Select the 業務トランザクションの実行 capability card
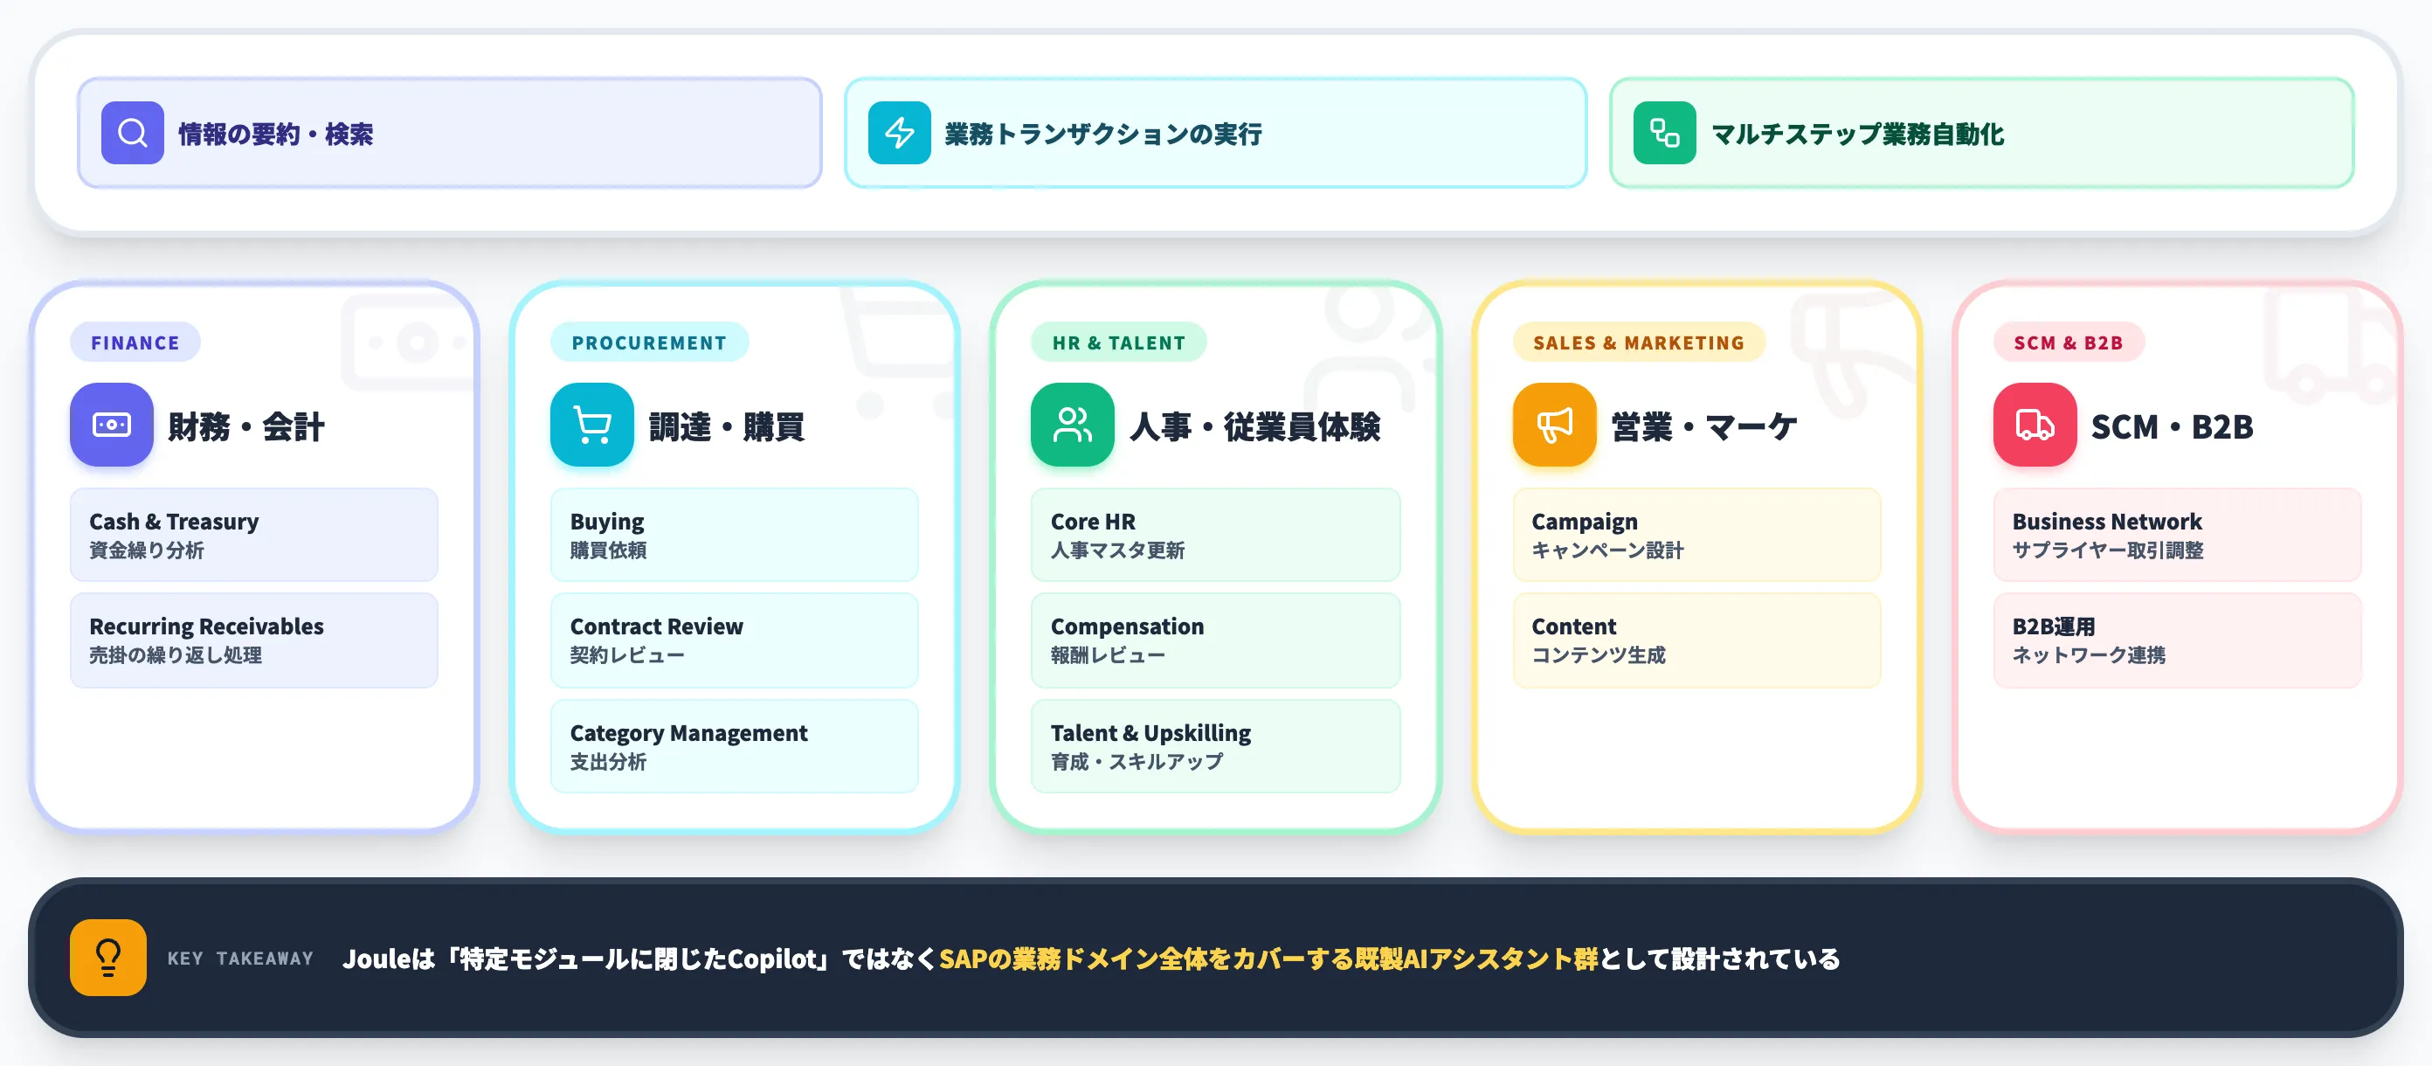This screenshot has height=1066, width=2432. click(1215, 133)
